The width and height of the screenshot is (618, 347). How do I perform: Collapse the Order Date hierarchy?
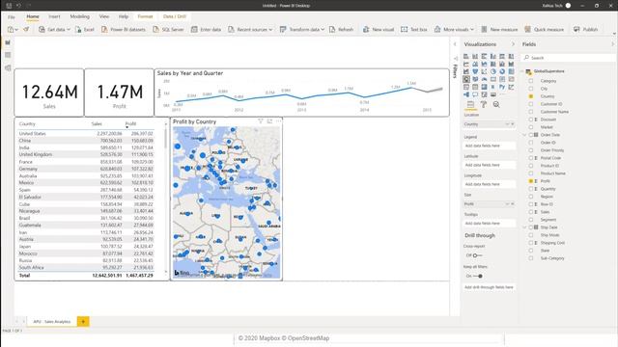524,135
